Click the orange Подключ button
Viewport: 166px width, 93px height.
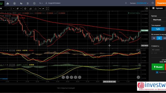pyautogui.click(x=161, y=3)
